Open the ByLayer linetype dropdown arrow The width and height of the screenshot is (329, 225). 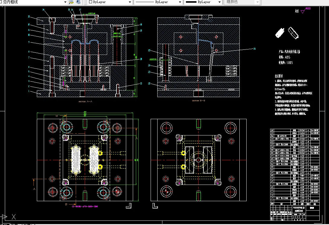click(180, 2)
